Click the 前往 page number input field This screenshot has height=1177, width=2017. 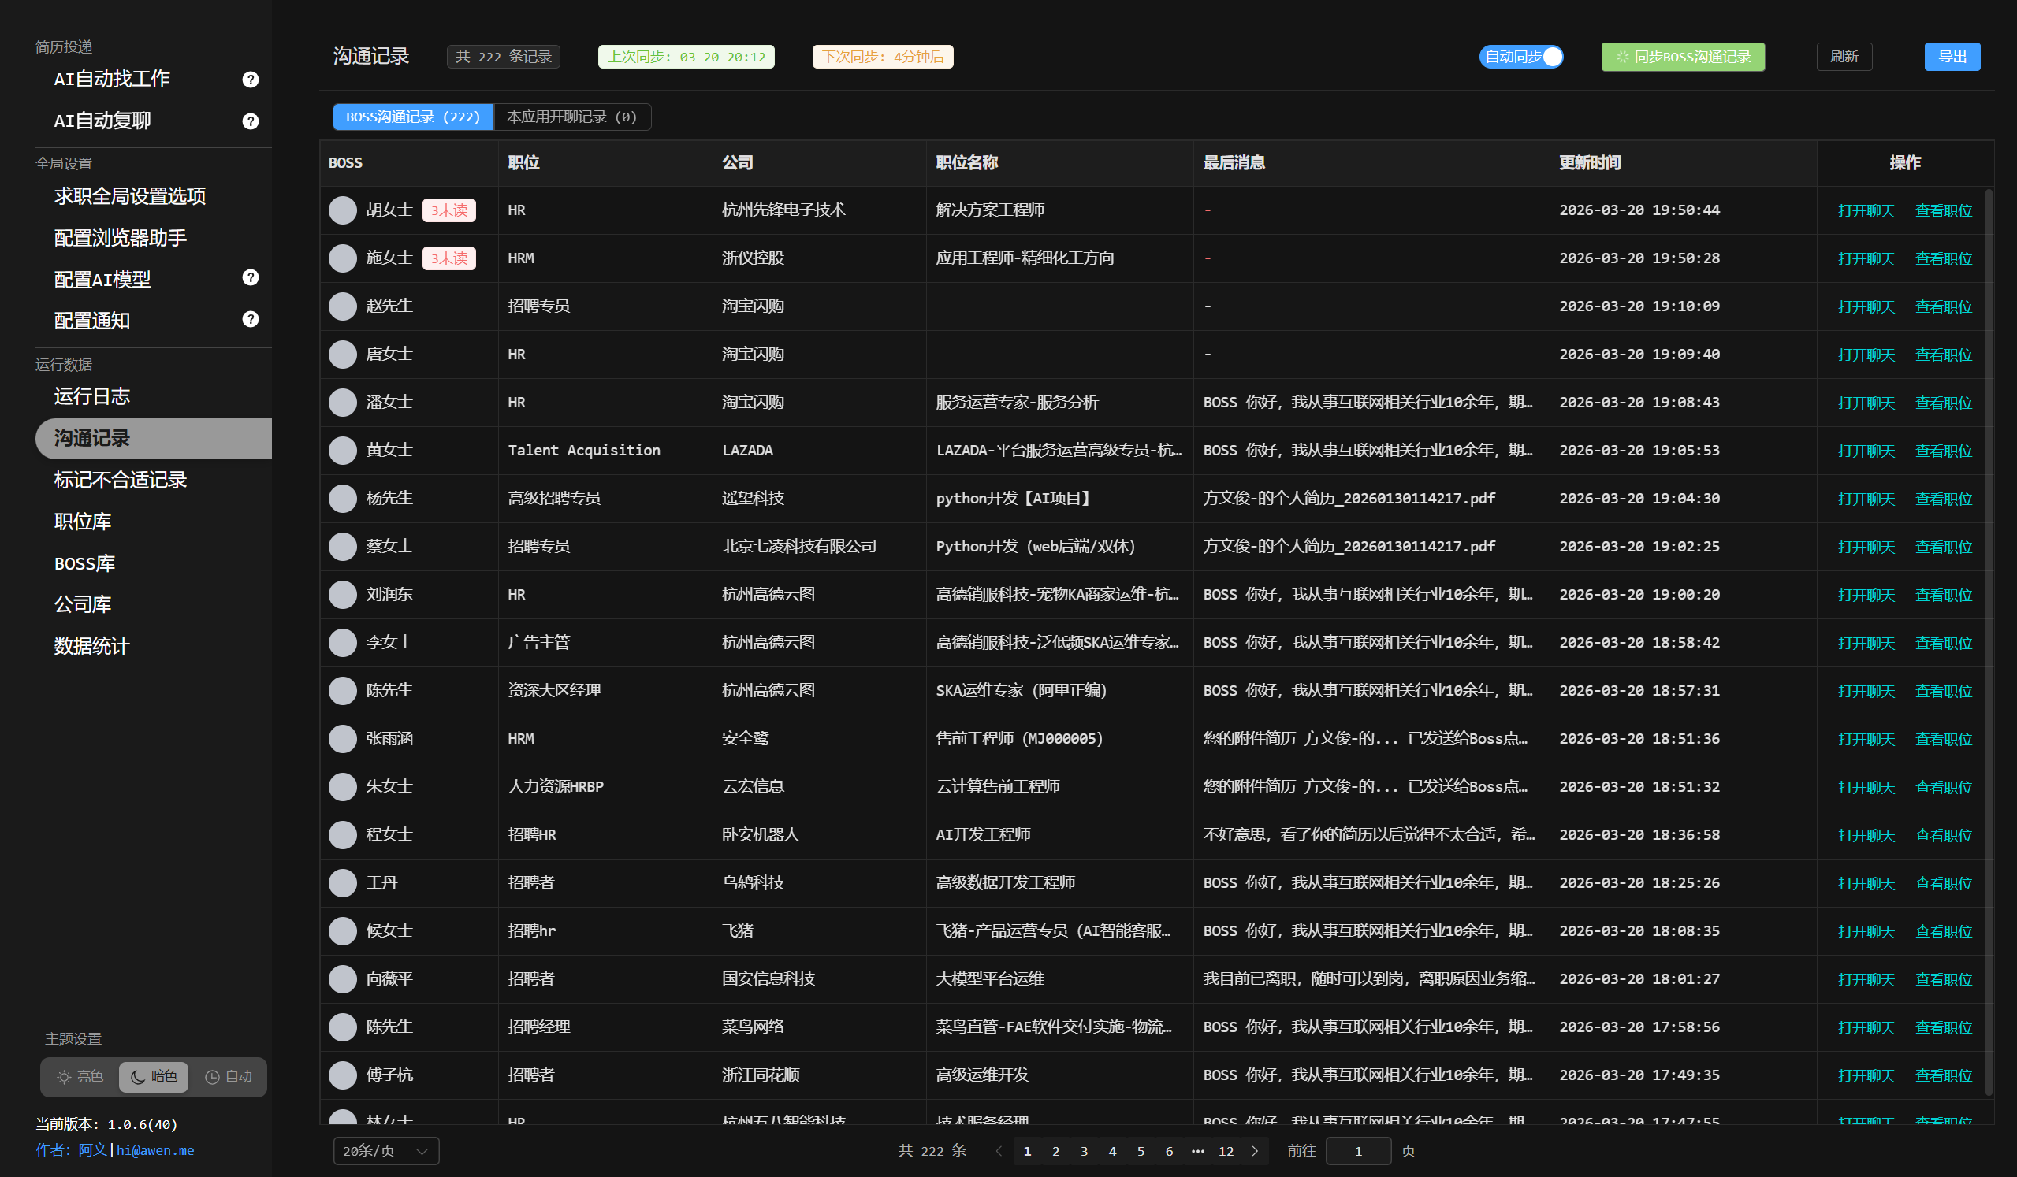(x=1358, y=1150)
